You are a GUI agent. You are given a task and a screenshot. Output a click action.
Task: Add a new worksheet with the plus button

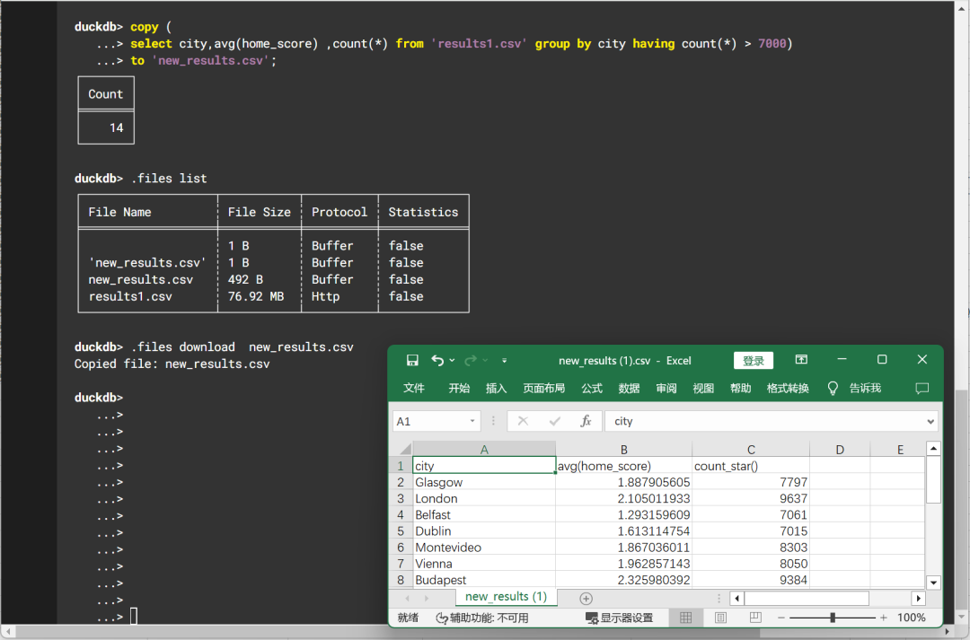pyautogui.click(x=586, y=596)
